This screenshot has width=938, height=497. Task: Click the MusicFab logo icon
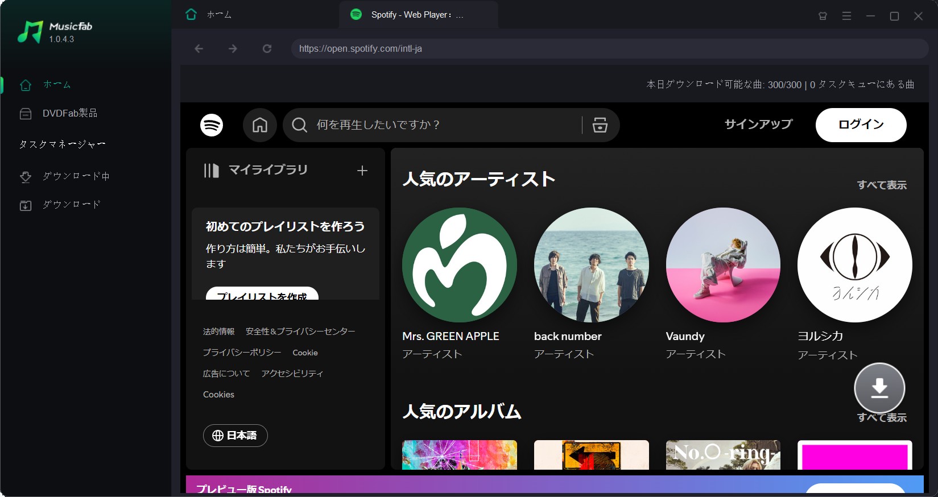click(x=30, y=32)
